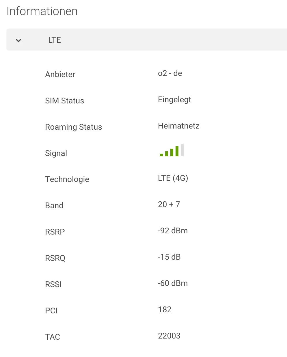Select the RSSI value -60 dBm
Screen dimensions: 287x357
173,283
